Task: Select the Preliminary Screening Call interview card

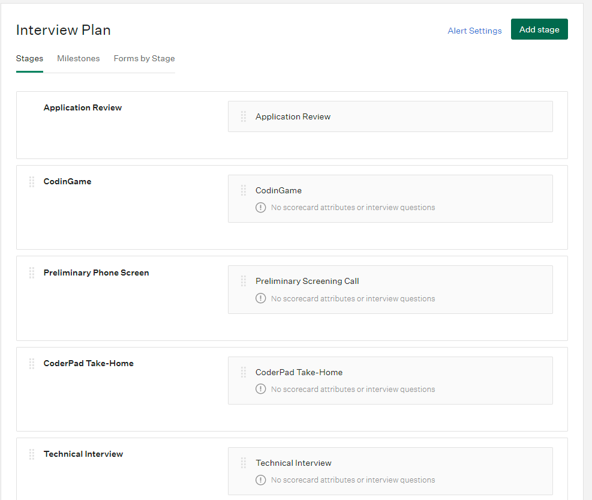Action: [390, 289]
